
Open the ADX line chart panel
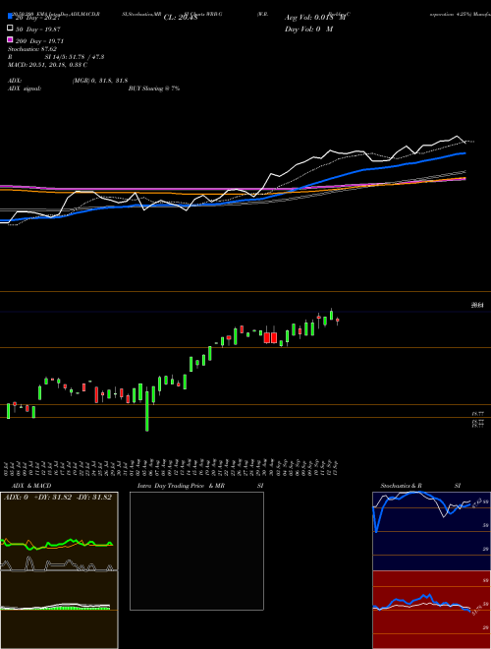tap(59, 531)
